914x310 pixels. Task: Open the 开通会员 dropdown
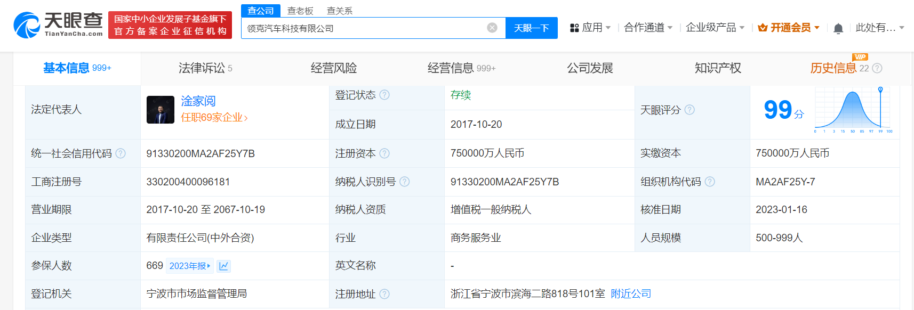(789, 28)
